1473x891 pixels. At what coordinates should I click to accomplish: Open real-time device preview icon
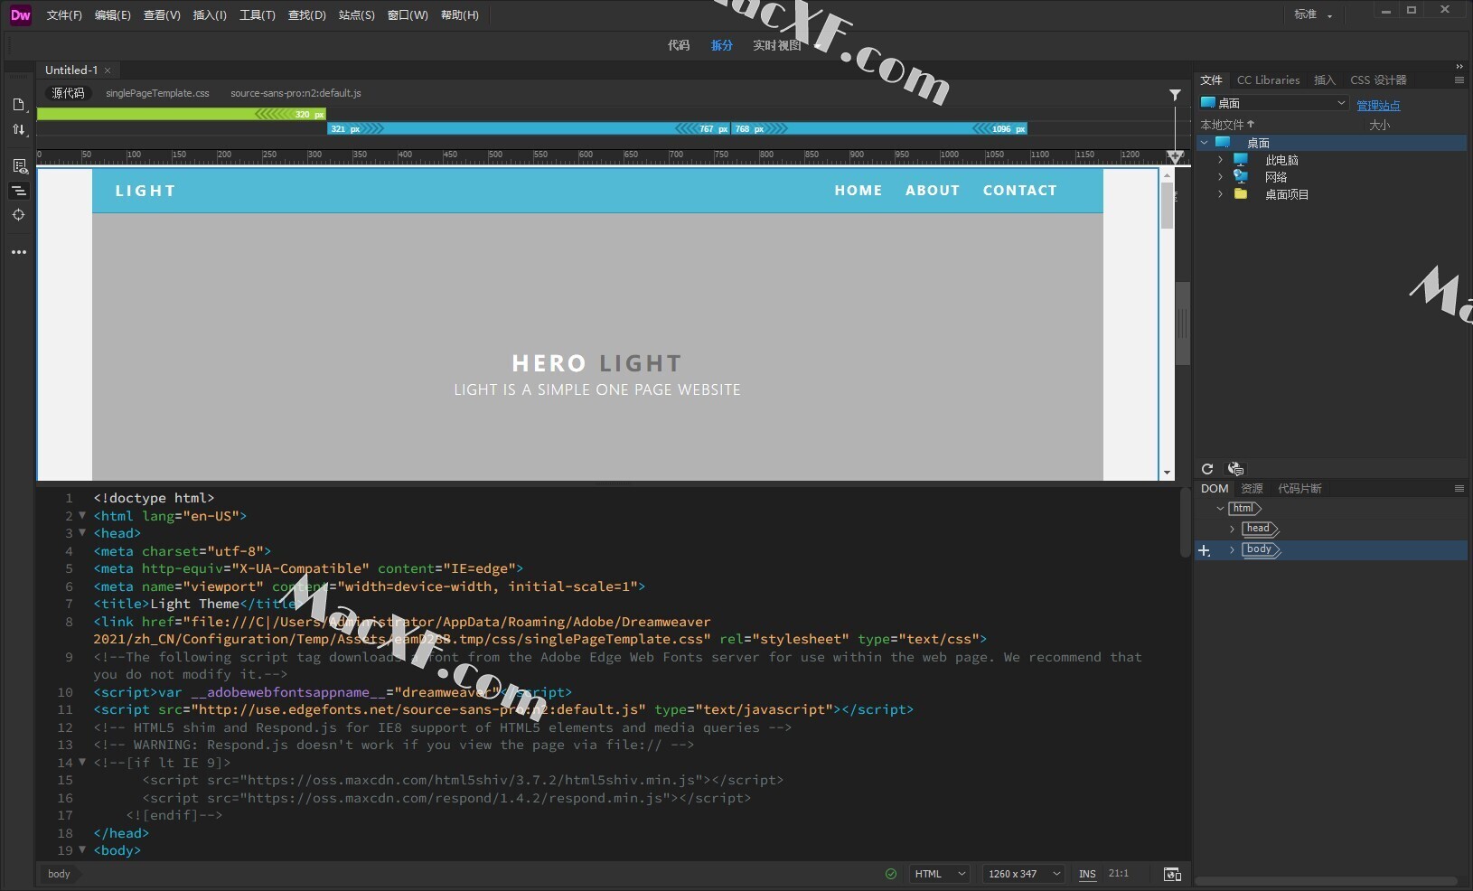(1172, 874)
